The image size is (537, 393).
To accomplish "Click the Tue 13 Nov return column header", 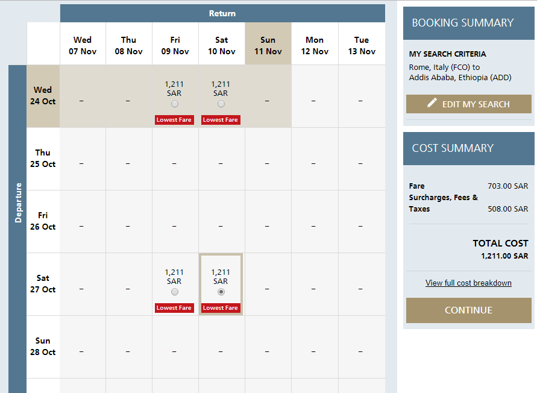I will click(x=362, y=43).
